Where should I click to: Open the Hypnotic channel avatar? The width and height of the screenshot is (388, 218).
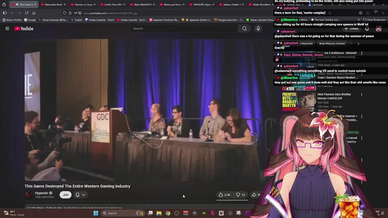tap(28, 195)
